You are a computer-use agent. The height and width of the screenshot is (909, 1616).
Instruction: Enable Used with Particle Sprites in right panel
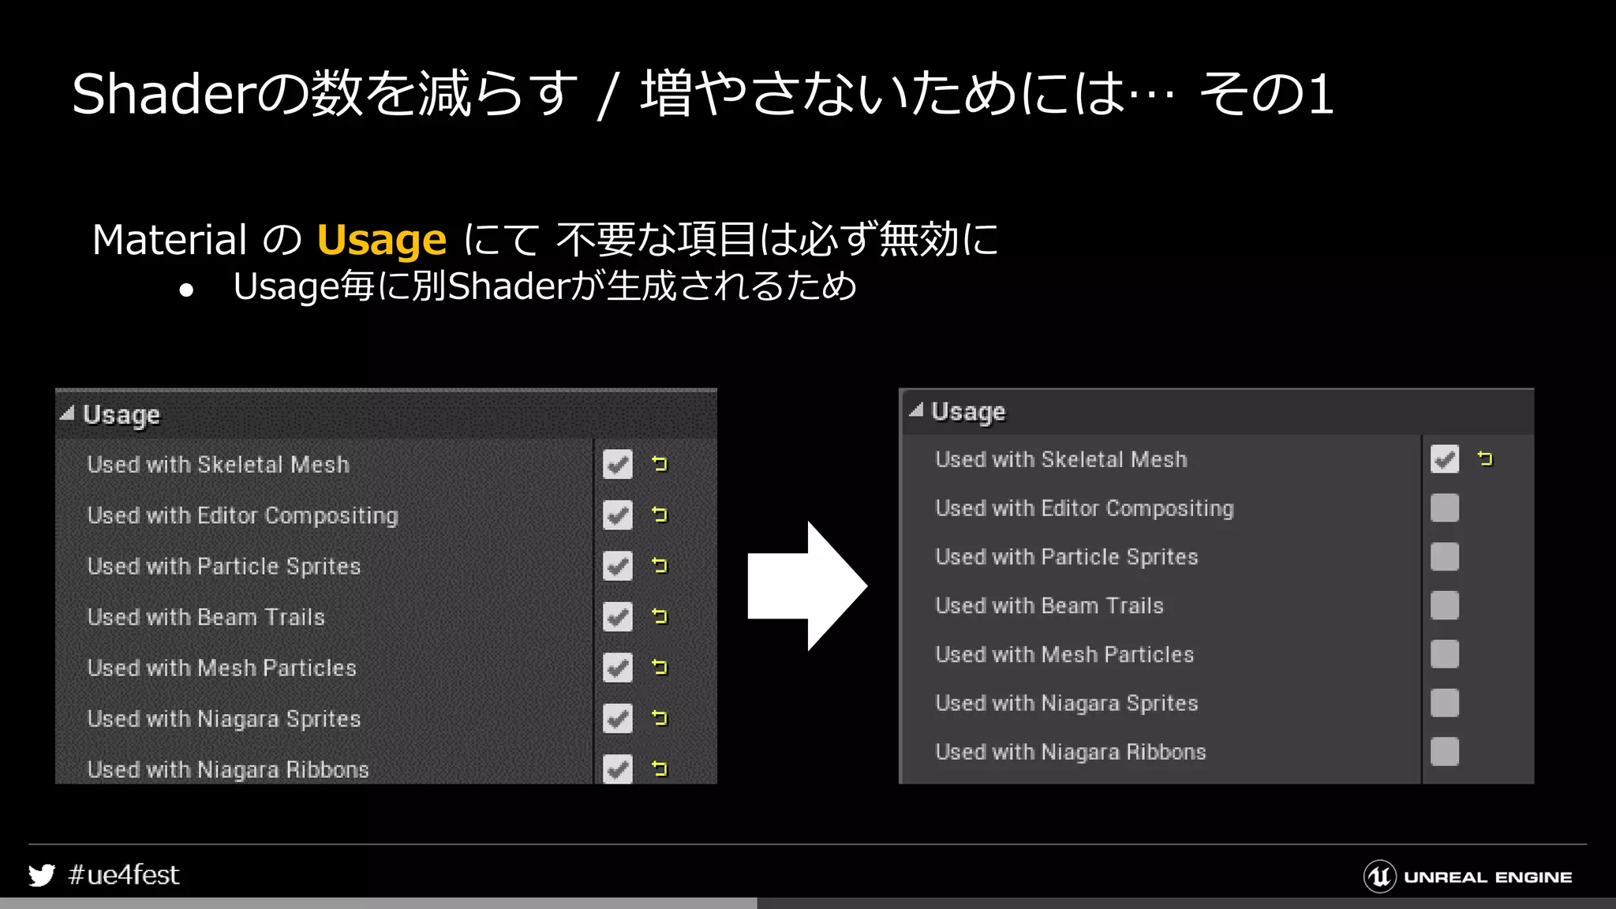point(1445,557)
